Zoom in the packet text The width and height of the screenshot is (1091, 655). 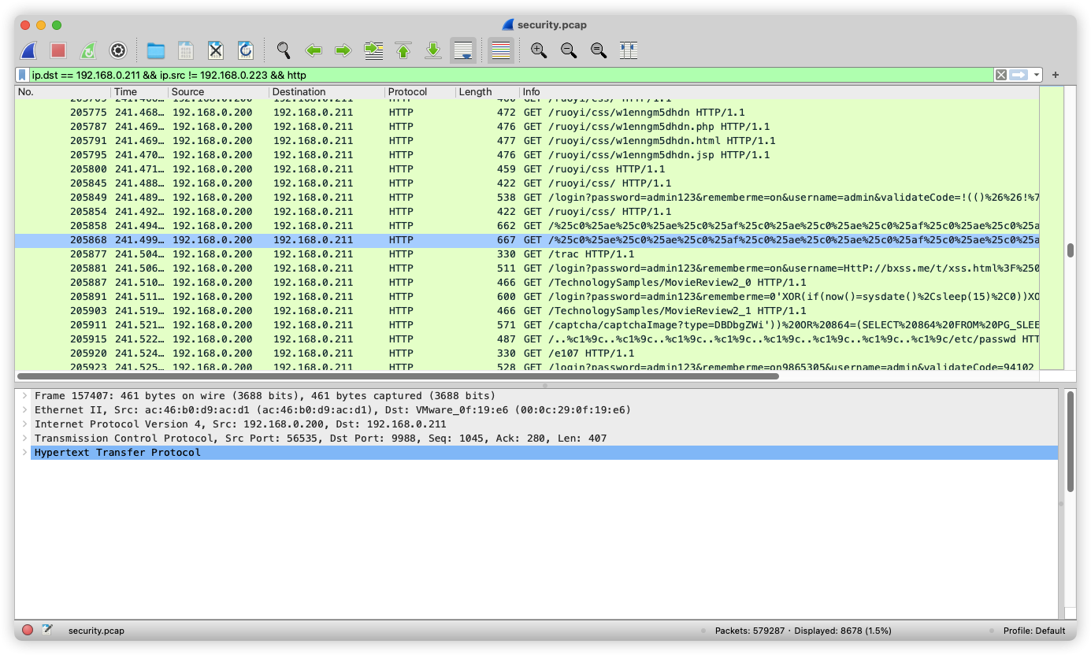click(539, 50)
